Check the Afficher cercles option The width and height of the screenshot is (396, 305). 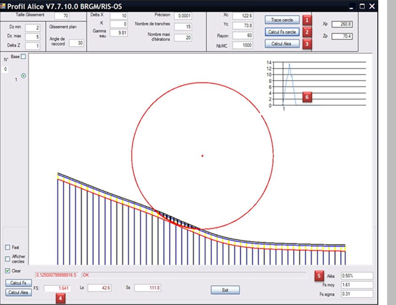coord(8,259)
